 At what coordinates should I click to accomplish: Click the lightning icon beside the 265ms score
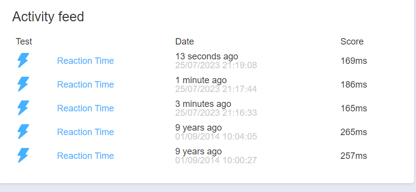point(23,132)
